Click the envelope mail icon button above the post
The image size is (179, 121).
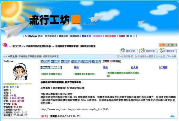(x=55, y=62)
